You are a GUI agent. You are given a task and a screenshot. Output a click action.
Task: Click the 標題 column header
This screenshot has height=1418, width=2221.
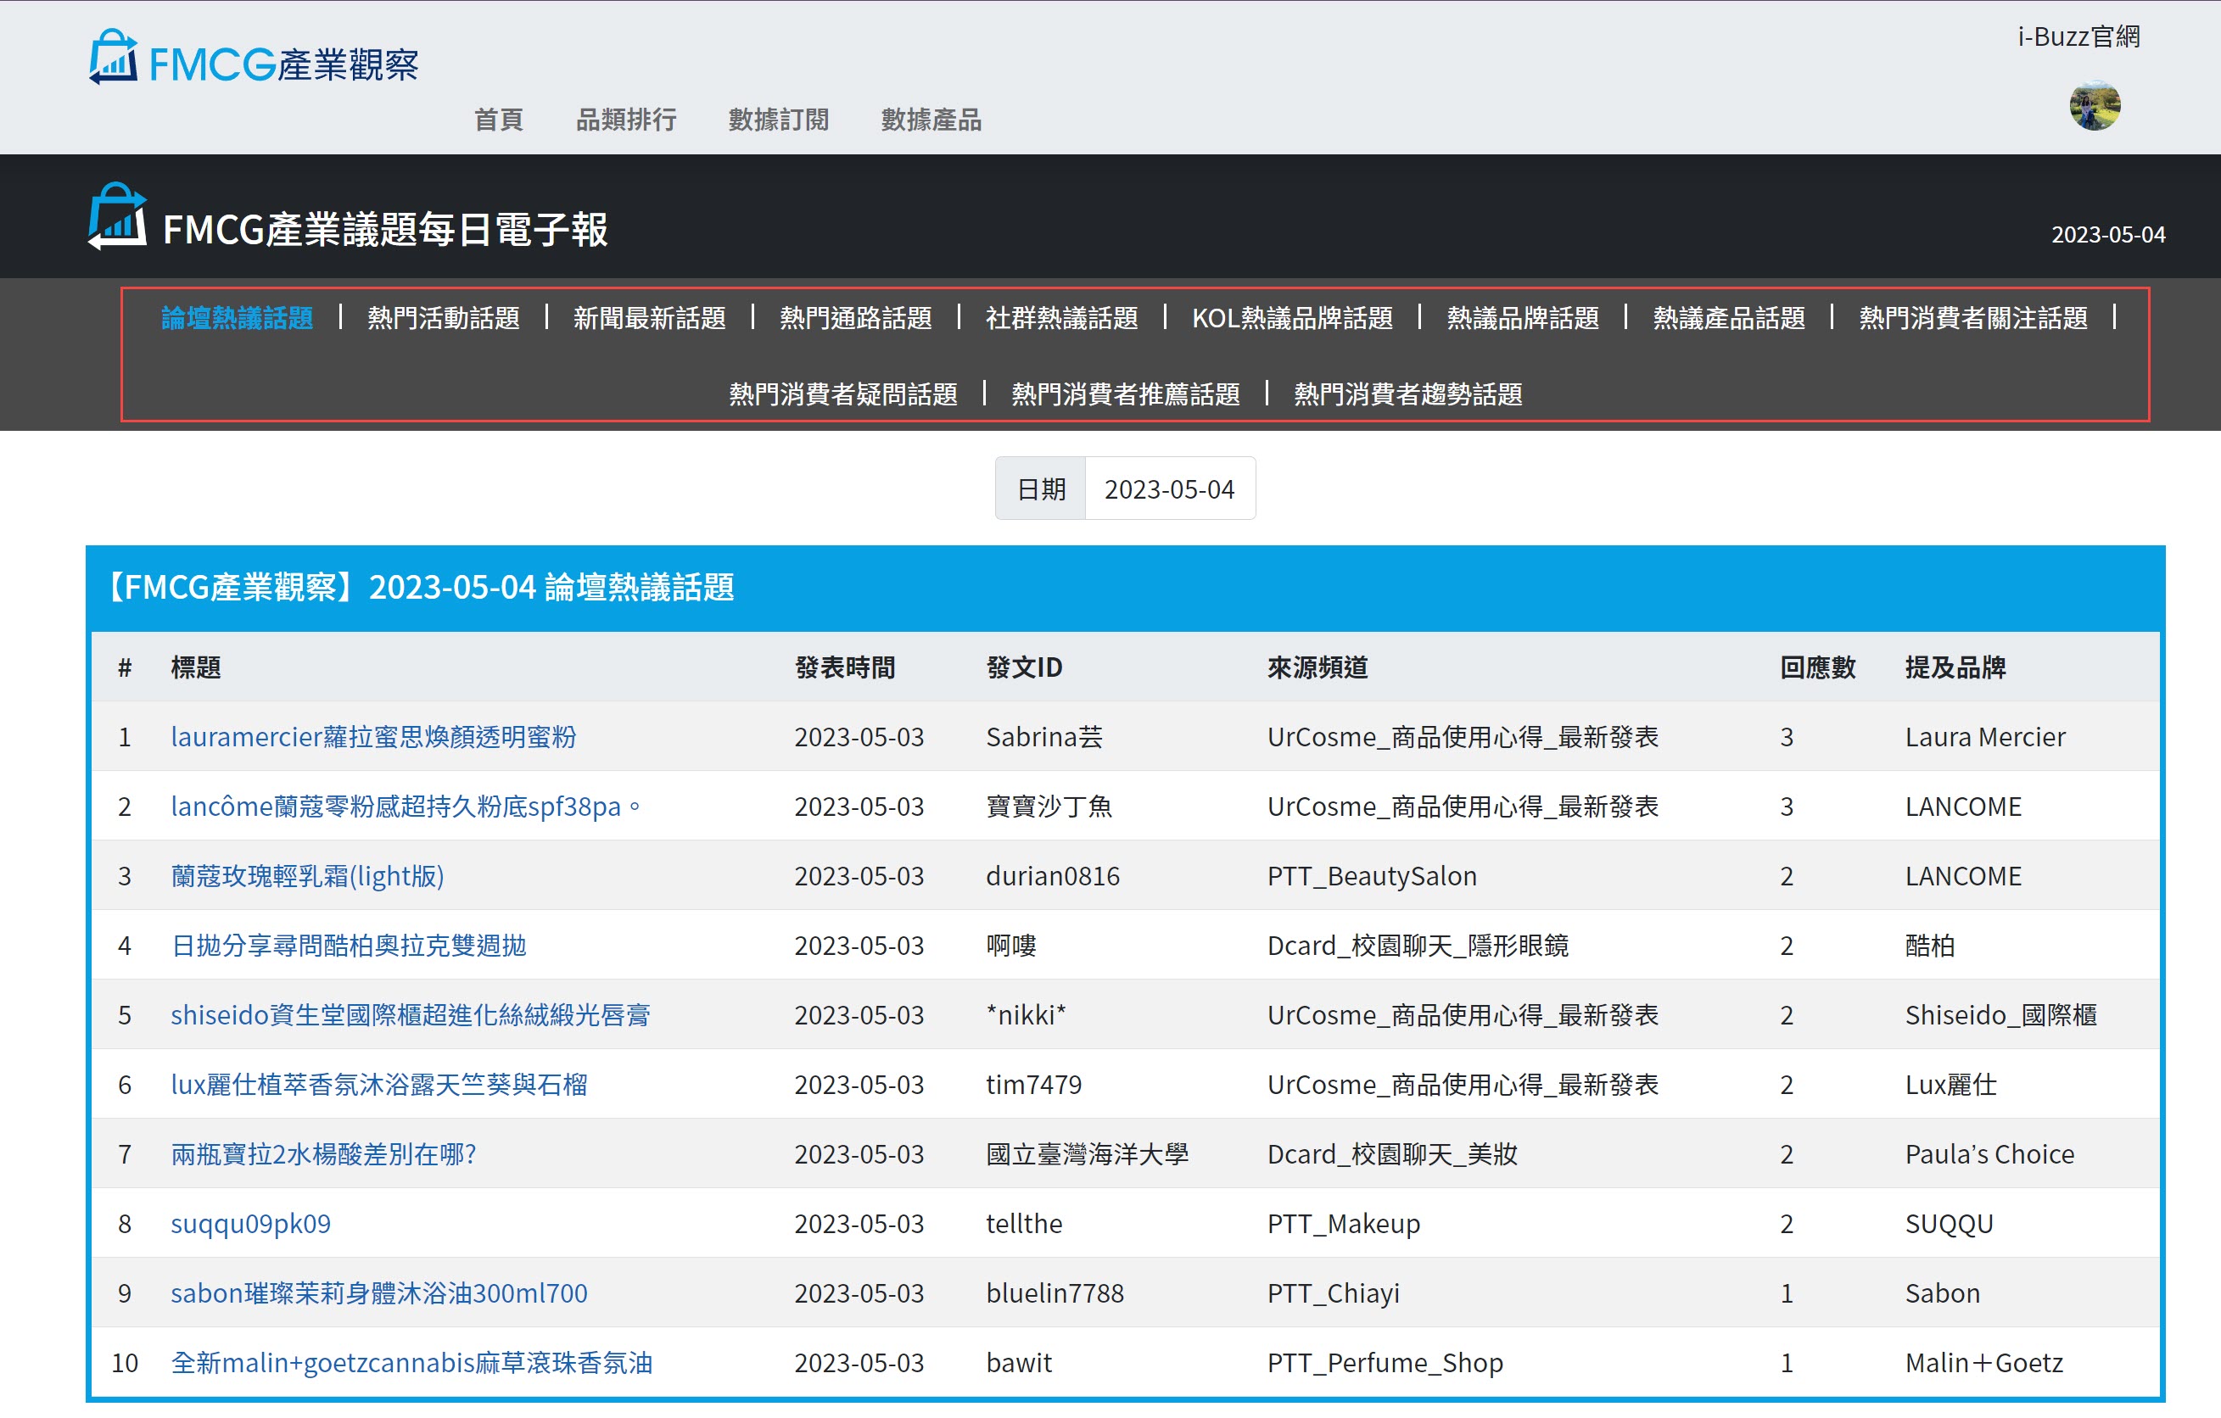(x=195, y=667)
